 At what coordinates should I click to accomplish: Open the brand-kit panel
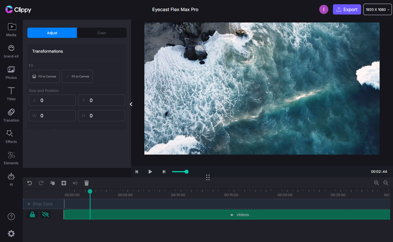(x=11, y=51)
